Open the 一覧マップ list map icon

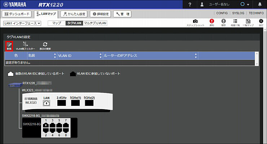pos(248,23)
